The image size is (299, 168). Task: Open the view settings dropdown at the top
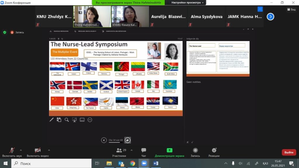[x=188, y=3]
